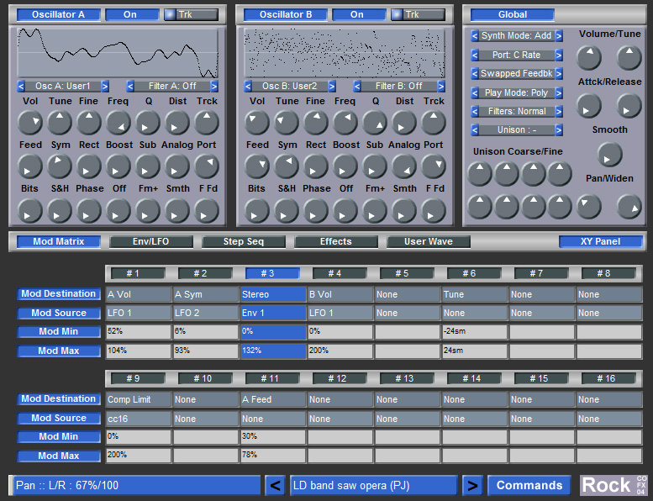Go to previous preset with < arrow
Screen dimensions: 653x501
[x=276, y=485]
